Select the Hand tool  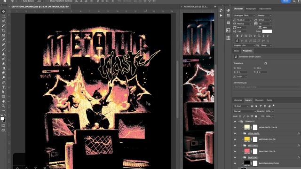click(x=3, y=101)
